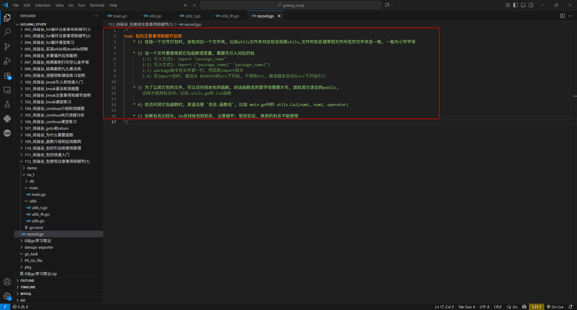Open errors and warnings in status bar
577x310 pixels.
[20, 307]
